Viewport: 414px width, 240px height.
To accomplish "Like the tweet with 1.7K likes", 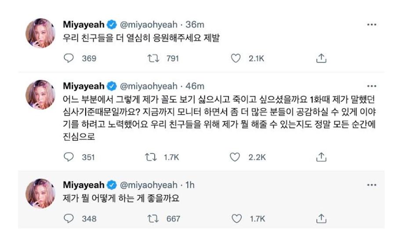I will [236, 218].
